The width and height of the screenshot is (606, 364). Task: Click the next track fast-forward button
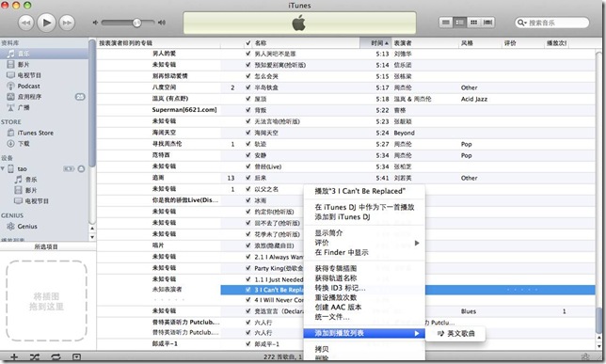tap(67, 23)
